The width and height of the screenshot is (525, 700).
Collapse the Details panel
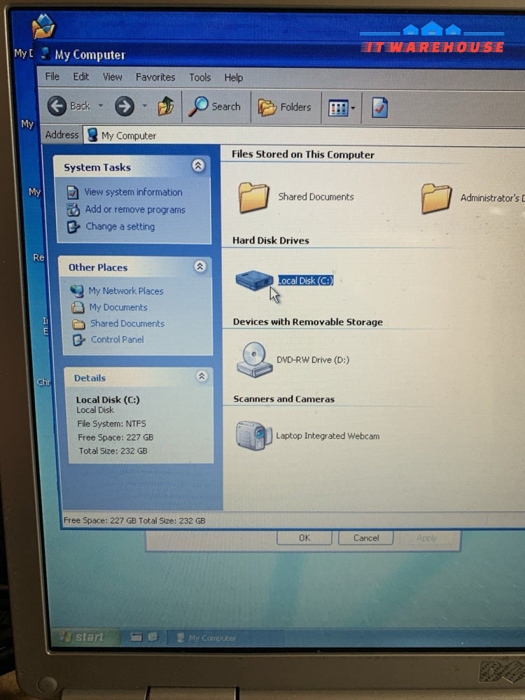tap(202, 376)
